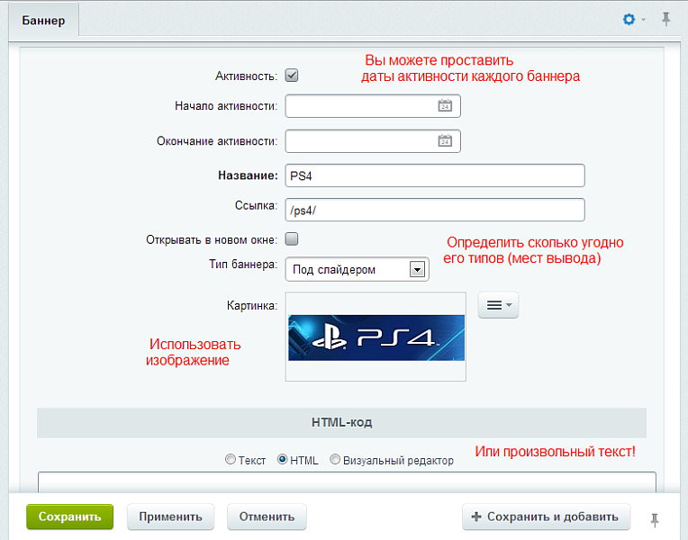688x540 pixels.
Task: Open calendar for Начало активности date
Action: click(x=444, y=106)
